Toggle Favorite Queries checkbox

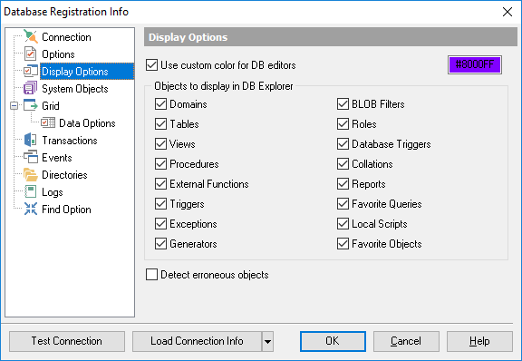pos(343,204)
